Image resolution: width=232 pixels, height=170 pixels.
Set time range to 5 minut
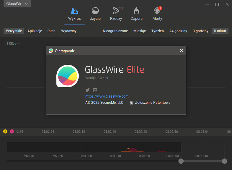tap(220, 31)
